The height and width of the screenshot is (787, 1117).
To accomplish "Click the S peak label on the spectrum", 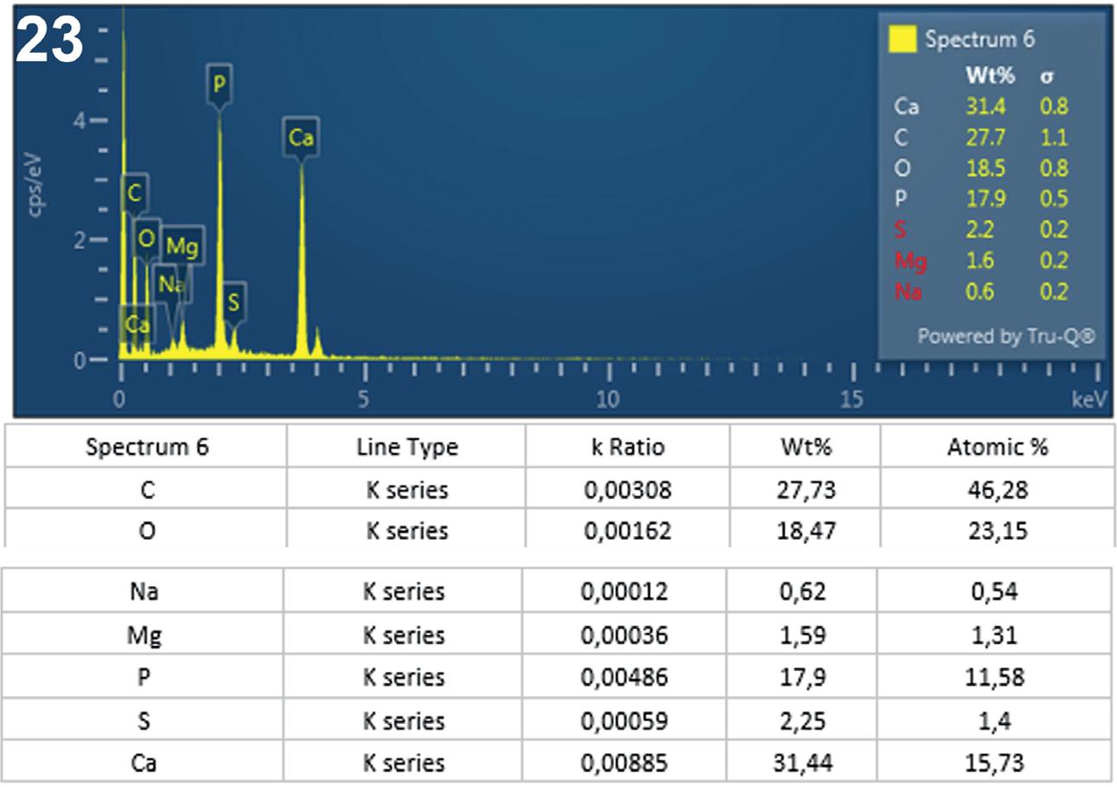I will pos(233,302).
